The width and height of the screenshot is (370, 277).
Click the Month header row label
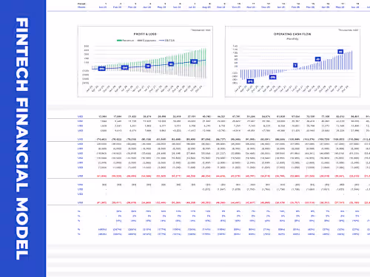[x=81, y=7]
